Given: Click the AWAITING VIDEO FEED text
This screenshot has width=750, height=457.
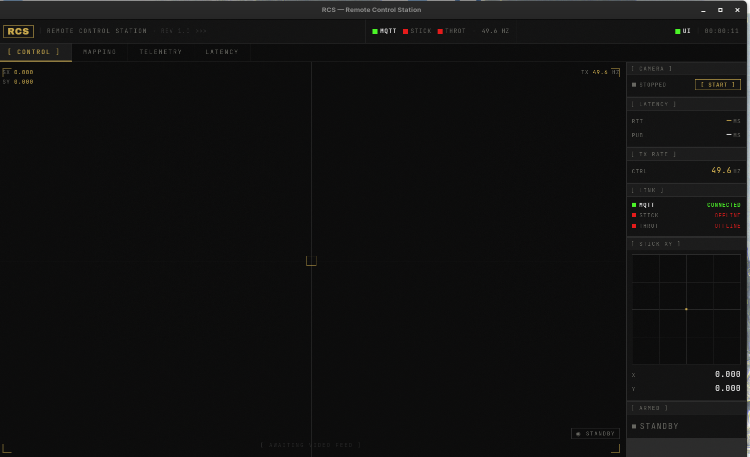Looking at the screenshot, I should point(310,445).
